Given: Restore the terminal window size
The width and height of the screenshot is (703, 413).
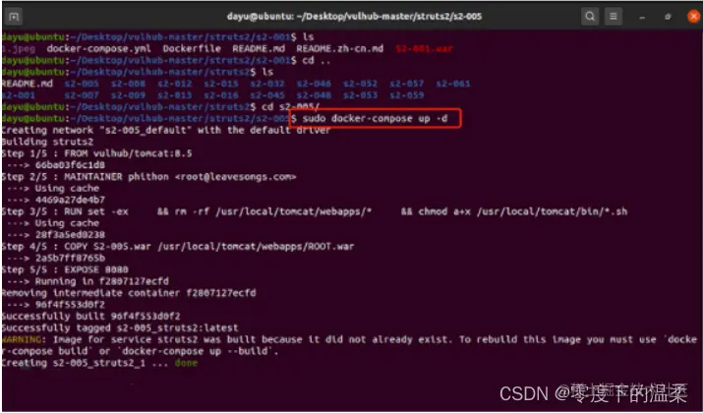Looking at the screenshot, I should [x=668, y=17].
